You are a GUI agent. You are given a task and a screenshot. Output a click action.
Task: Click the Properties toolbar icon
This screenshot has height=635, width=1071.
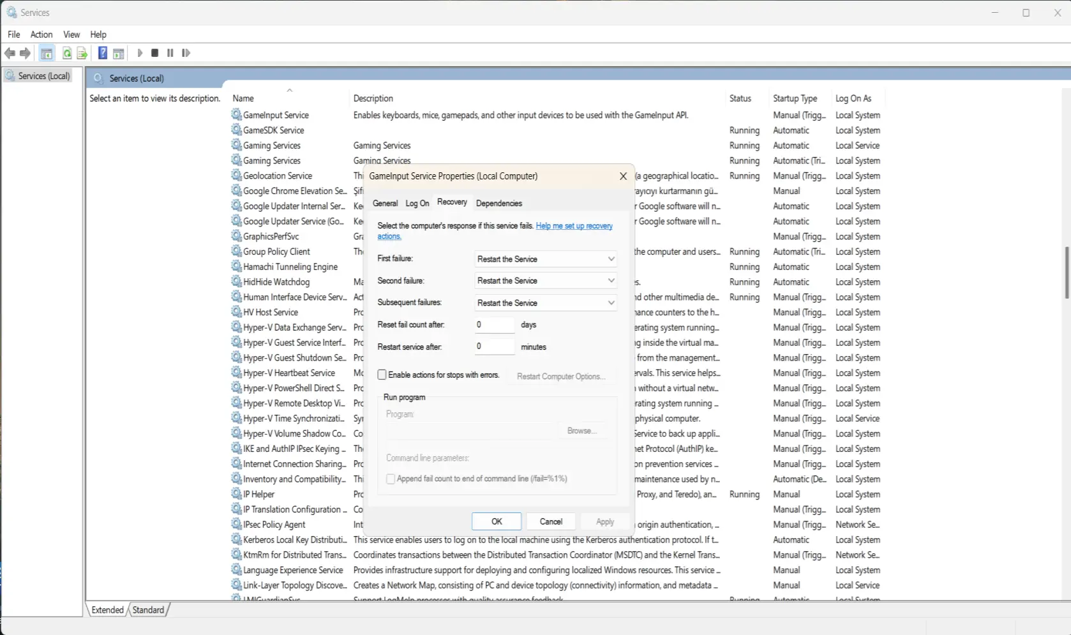click(118, 54)
